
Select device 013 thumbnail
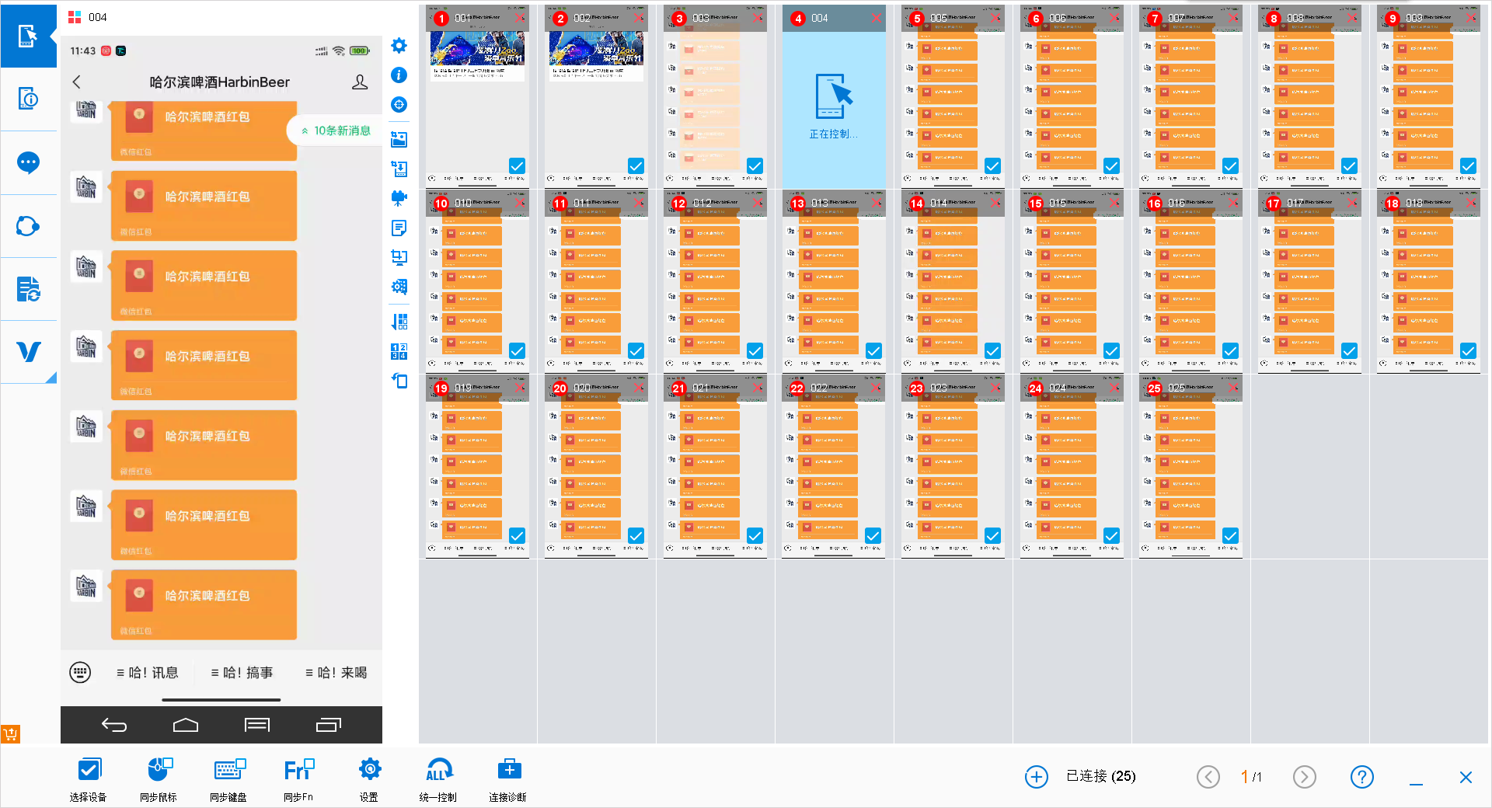[x=834, y=281]
